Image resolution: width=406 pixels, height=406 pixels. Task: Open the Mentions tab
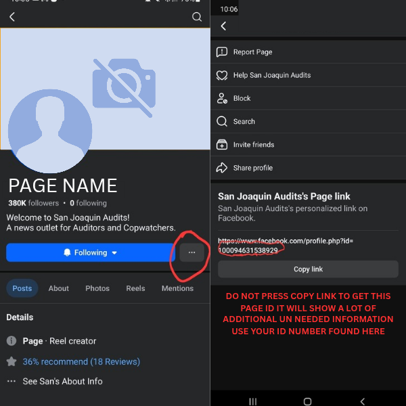pos(177,288)
